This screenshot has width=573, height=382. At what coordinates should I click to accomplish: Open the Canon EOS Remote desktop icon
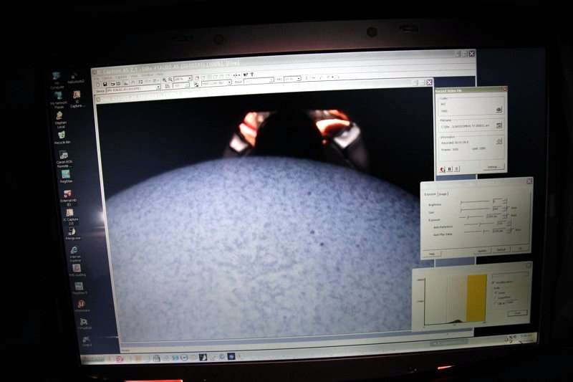click(x=64, y=158)
